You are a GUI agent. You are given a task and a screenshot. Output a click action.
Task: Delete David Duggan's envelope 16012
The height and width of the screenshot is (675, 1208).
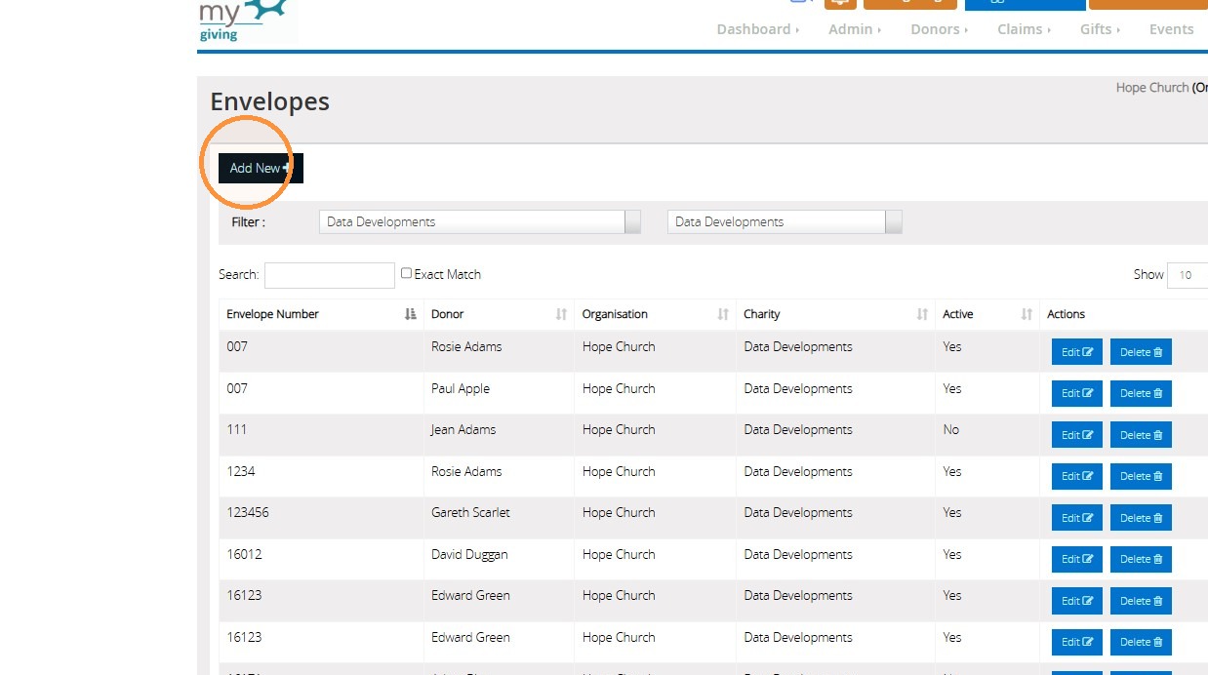(x=1141, y=559)
